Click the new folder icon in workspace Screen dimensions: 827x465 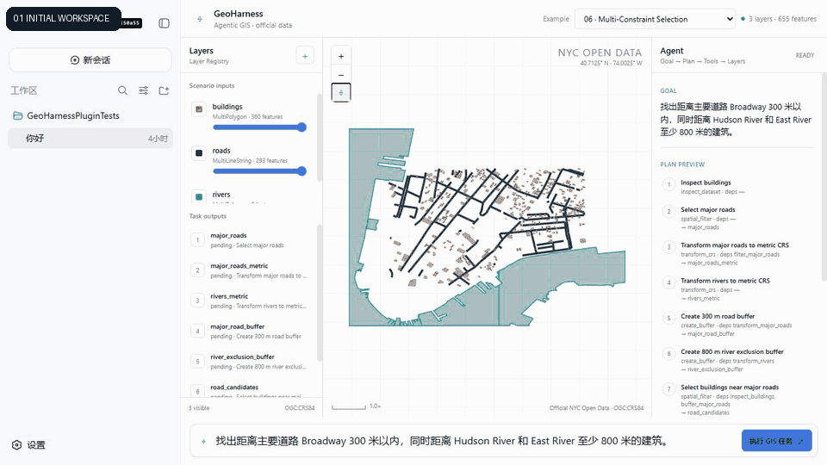pyautogui.click(x=164, y=90)
